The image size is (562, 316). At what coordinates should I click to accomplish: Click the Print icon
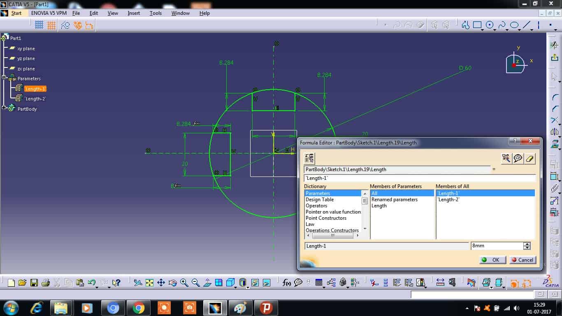point(46,283)
